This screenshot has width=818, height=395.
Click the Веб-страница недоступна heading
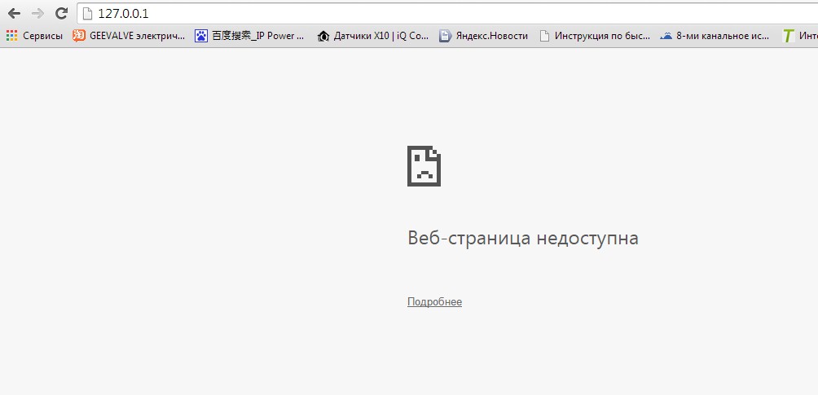tap(523, 239)
